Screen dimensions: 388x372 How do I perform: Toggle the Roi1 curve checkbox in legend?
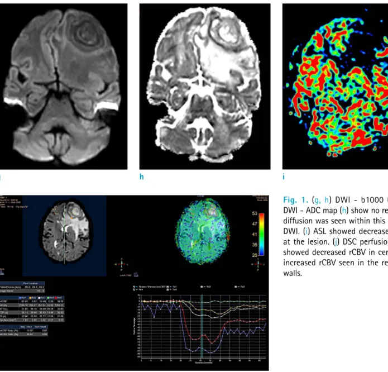[x=168, y=287]
